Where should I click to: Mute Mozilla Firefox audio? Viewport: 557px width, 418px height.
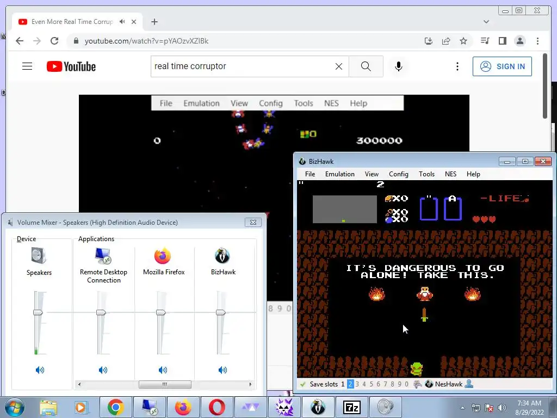click(x=163, y=370)
